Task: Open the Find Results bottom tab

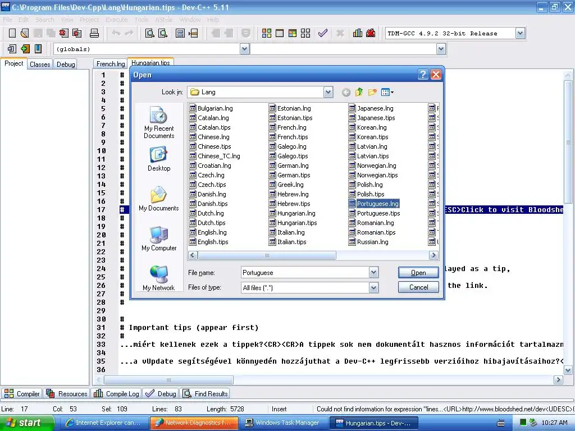Action: click(x=206, y=393)
